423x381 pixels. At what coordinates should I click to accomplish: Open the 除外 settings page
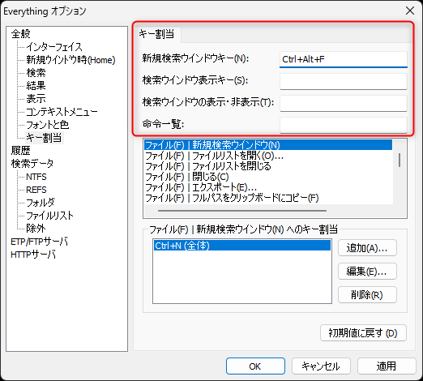tap(36, 229)
